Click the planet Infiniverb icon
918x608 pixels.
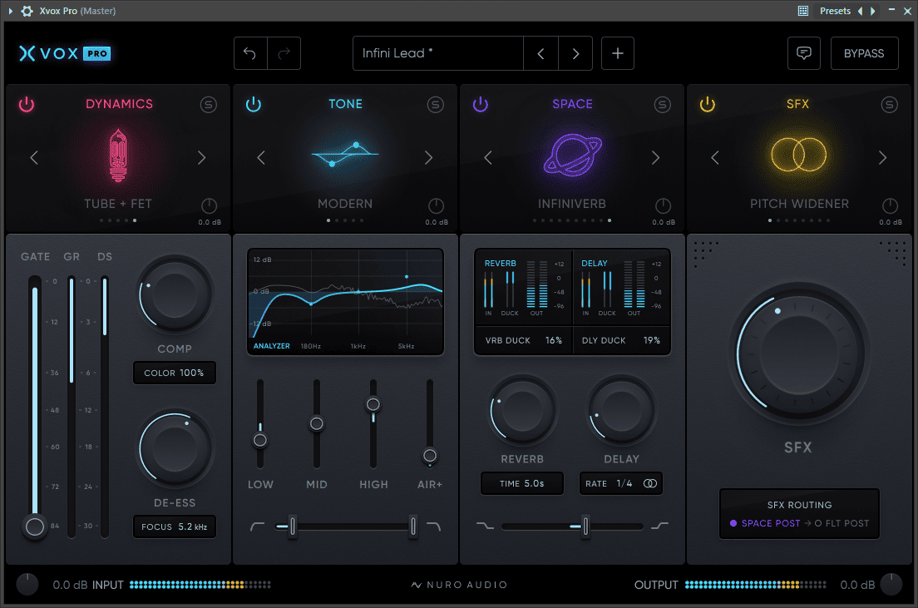(x=572, y=155)
